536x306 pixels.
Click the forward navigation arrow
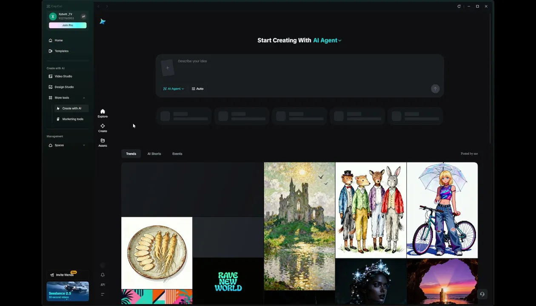click(x=107, y=6)
